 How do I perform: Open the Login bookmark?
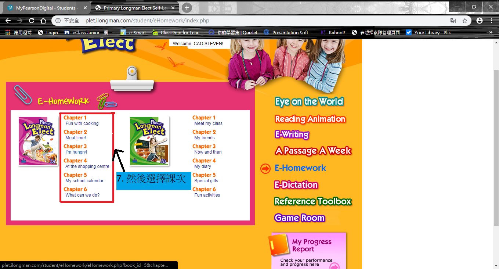[48, 32]
